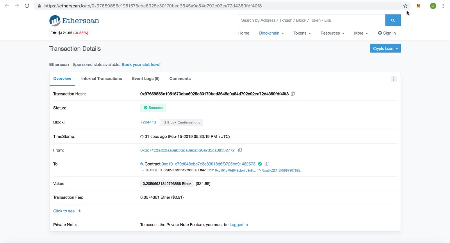Select the Overview tab
Screen dimensions: 450x243
tap(62, 79)
